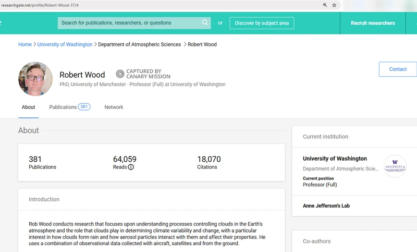Click the browser zoom icon in address bar
This screenshot has width=417, height=252.
pos(325,5)
